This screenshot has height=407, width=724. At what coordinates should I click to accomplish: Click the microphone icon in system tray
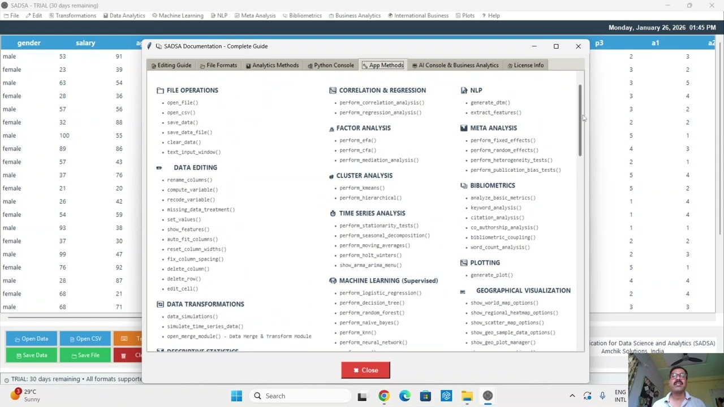point(602,396)
